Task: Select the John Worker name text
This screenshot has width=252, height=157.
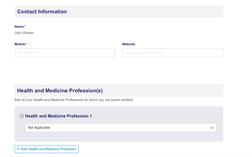Action: pos(24,33)
